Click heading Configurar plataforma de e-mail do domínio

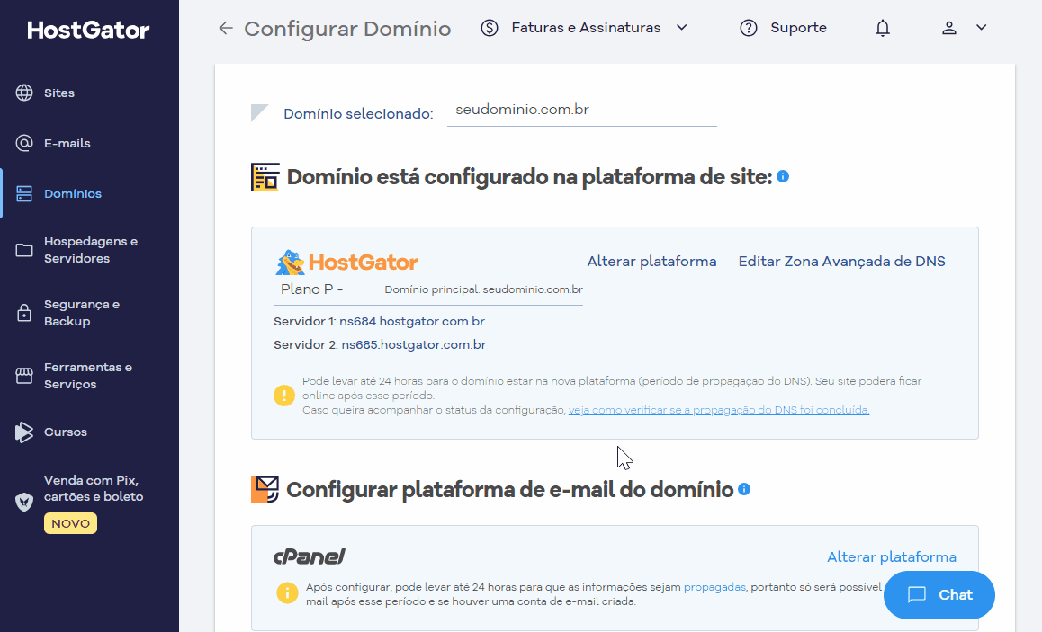tap(509, 490)
